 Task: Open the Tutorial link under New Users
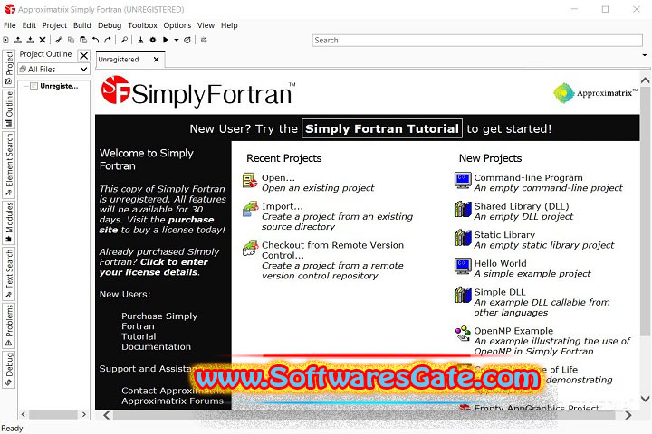pyautogui.click(x=139, y=336)
